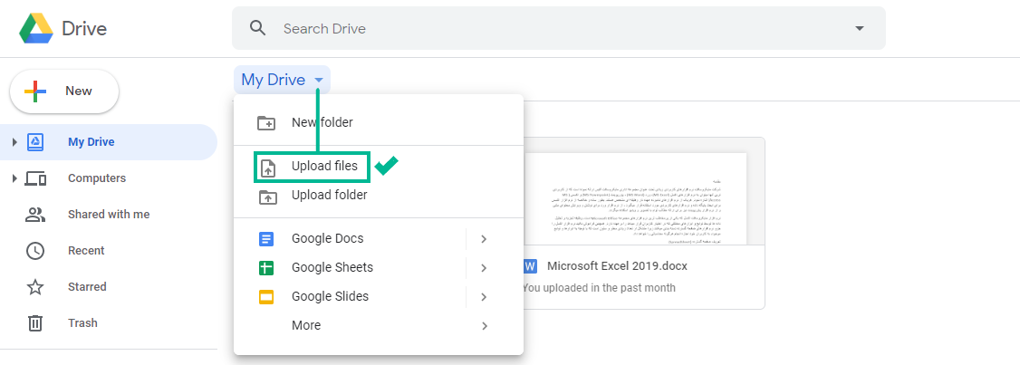Open the More menu item
This screenshot has width=1020, height=365.
tap(379, 325)
